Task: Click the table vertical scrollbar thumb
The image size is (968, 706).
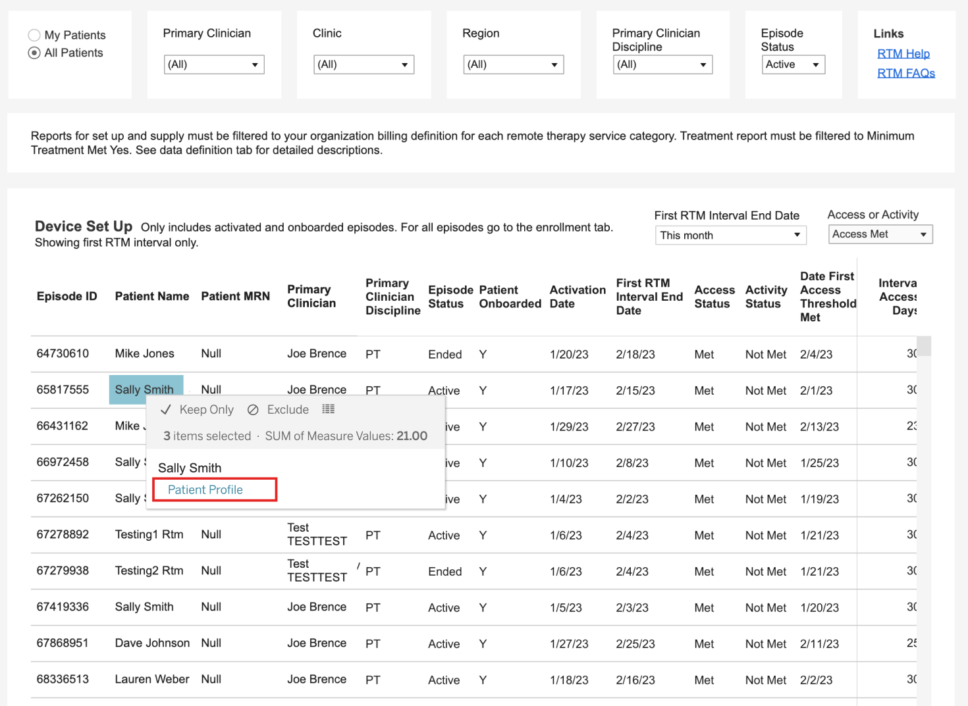Action: point(925,346)
